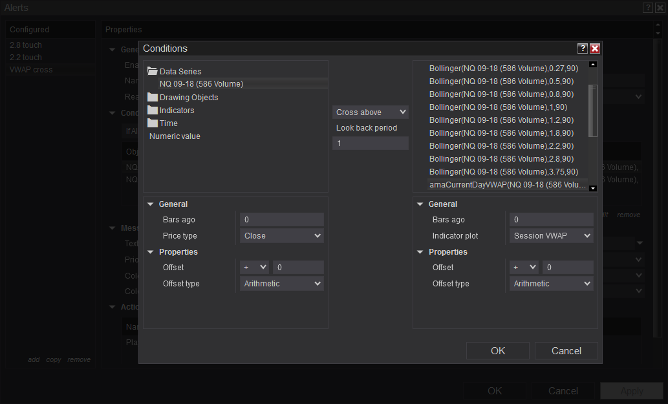Open right Offset type Arithmetic dropdown
668x404 pixels.
pyautogui.click(x=551, y=284)
